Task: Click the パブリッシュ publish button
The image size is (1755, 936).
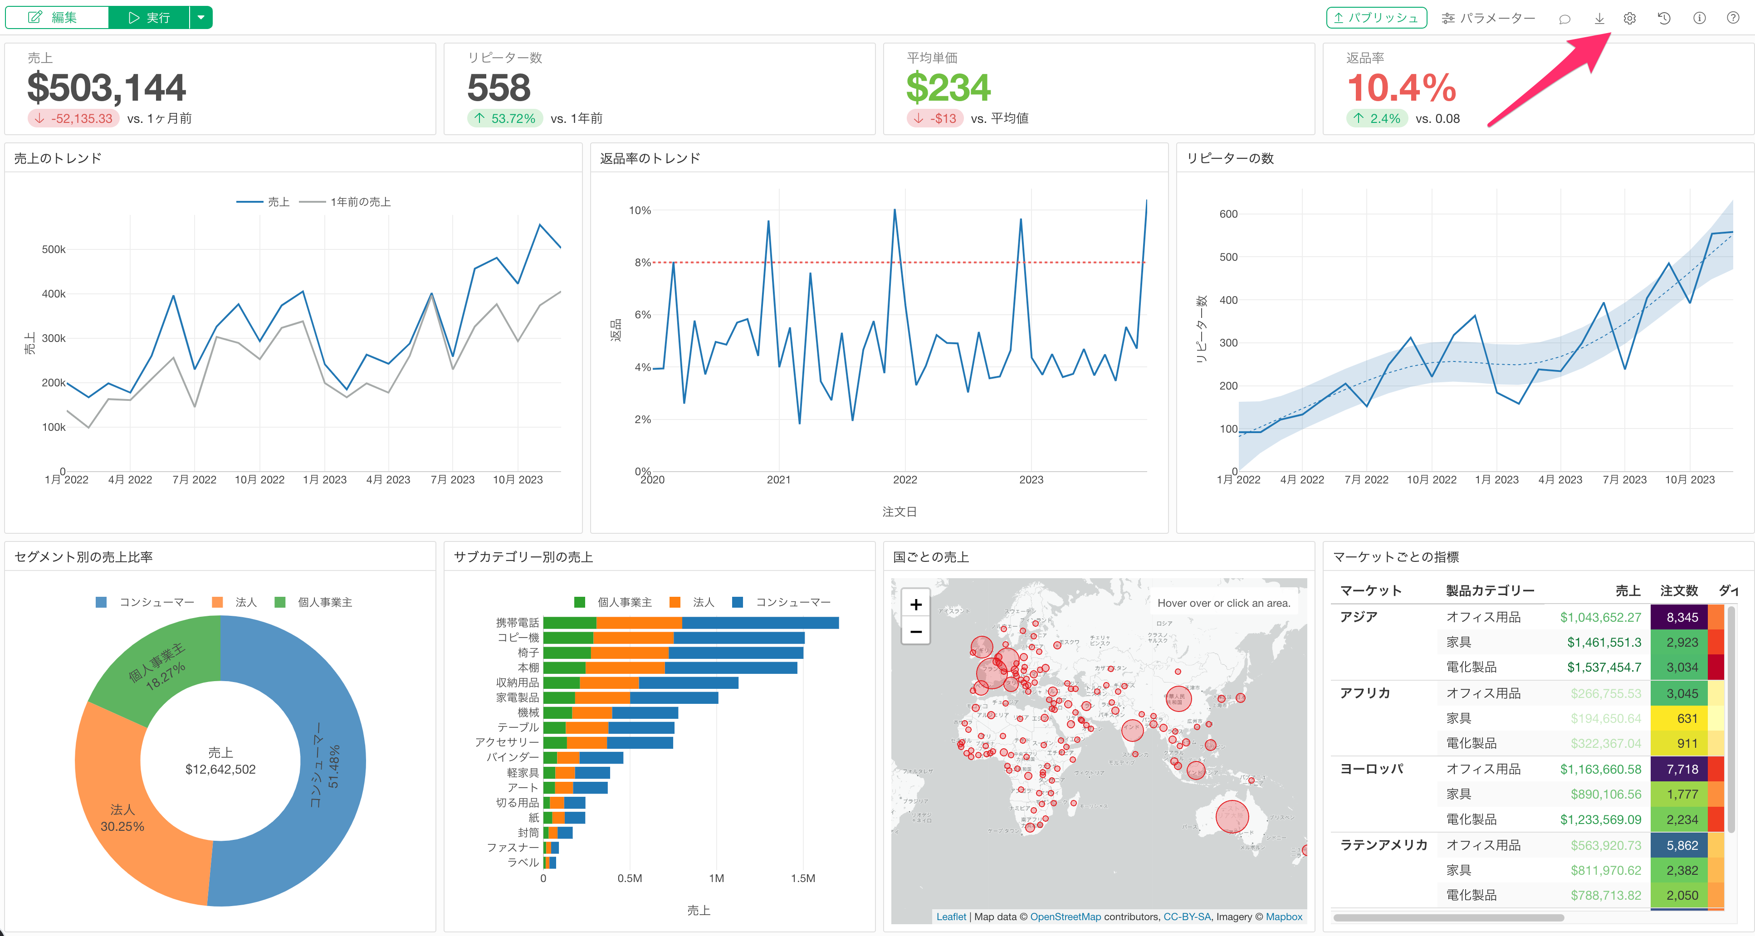Action: point(1376,19)
